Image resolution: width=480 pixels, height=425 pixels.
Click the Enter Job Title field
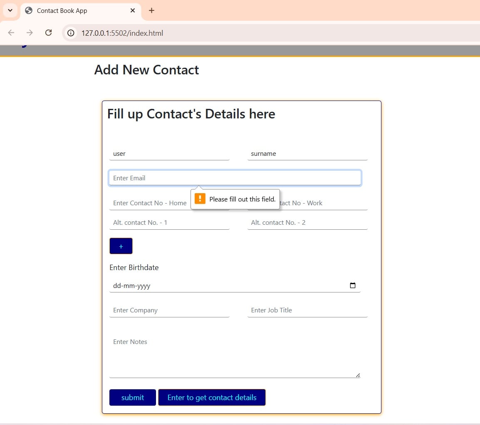coord(307,310)
